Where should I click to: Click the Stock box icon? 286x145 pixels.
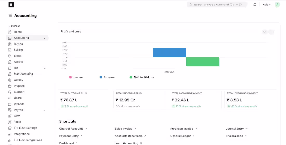point(10,56)
